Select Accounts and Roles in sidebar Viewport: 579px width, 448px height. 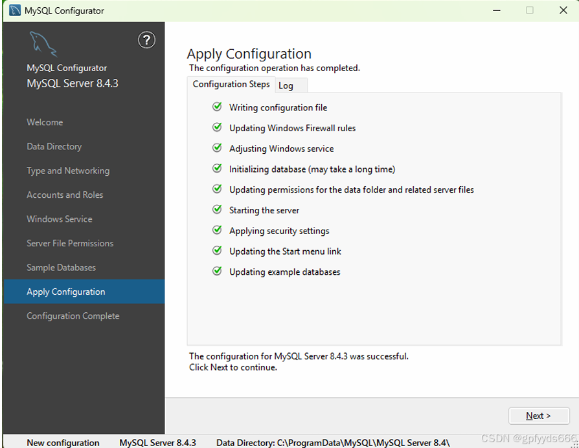point(65,195)
